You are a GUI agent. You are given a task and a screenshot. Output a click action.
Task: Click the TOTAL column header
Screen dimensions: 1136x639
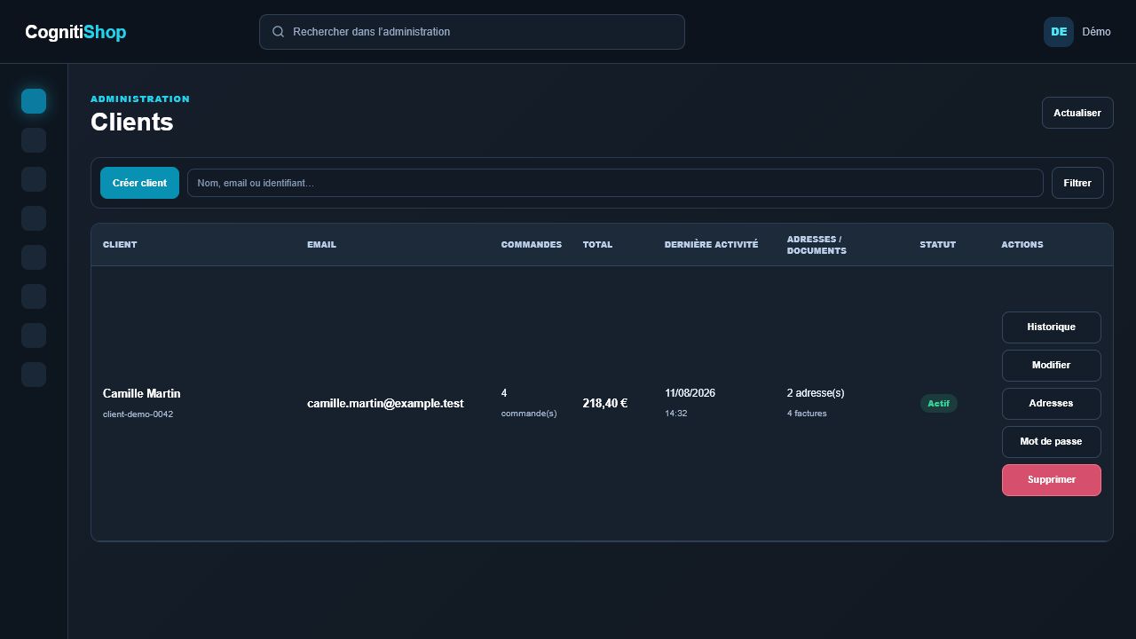(x=597, y=245)
